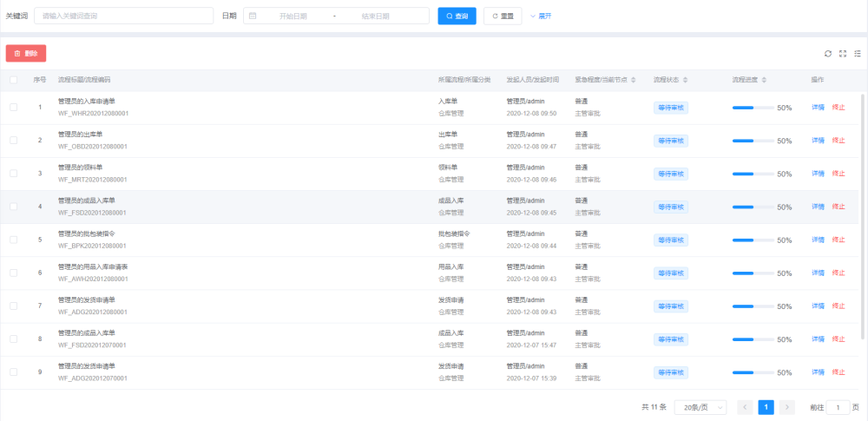Sort by 流程进度 column arrows
The width and height of the screenshot is (868, 421).
pos(764,81)
